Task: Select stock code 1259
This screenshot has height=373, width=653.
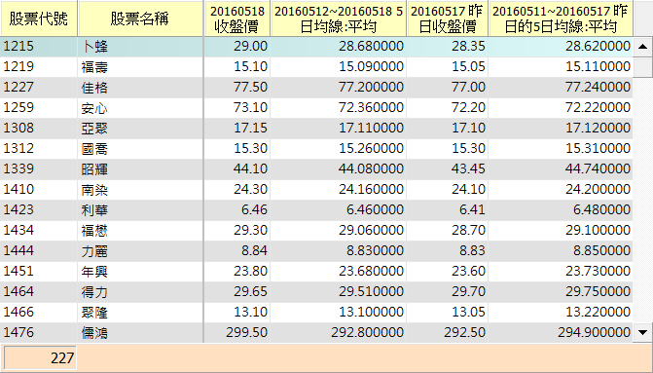Action: coord(18,107)
